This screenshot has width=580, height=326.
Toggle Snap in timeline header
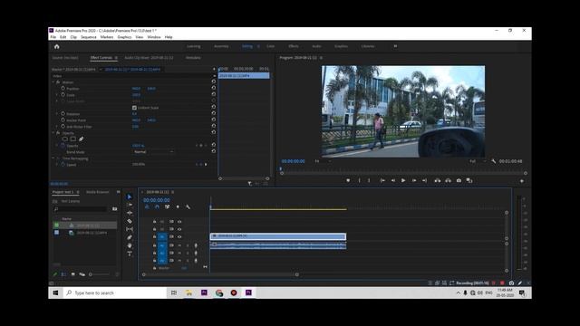tap(157, 207)
